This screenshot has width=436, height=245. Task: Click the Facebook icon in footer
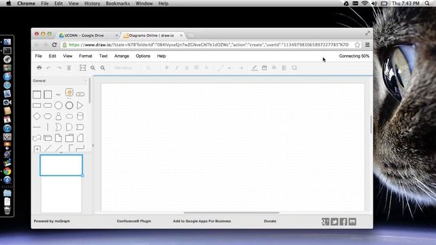point(343,222)
